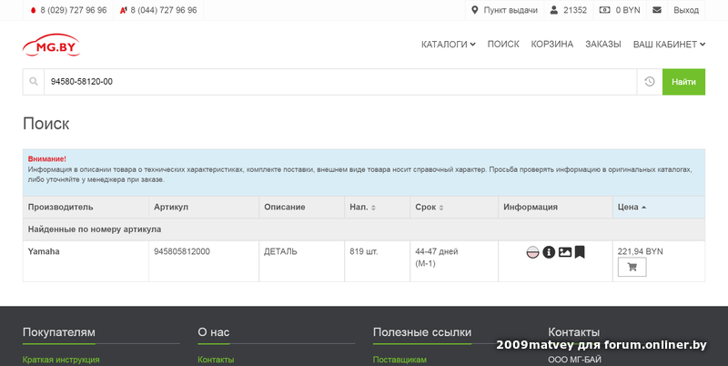Sort results by Нал. column
Screen dimensions: 728x366
361,207
